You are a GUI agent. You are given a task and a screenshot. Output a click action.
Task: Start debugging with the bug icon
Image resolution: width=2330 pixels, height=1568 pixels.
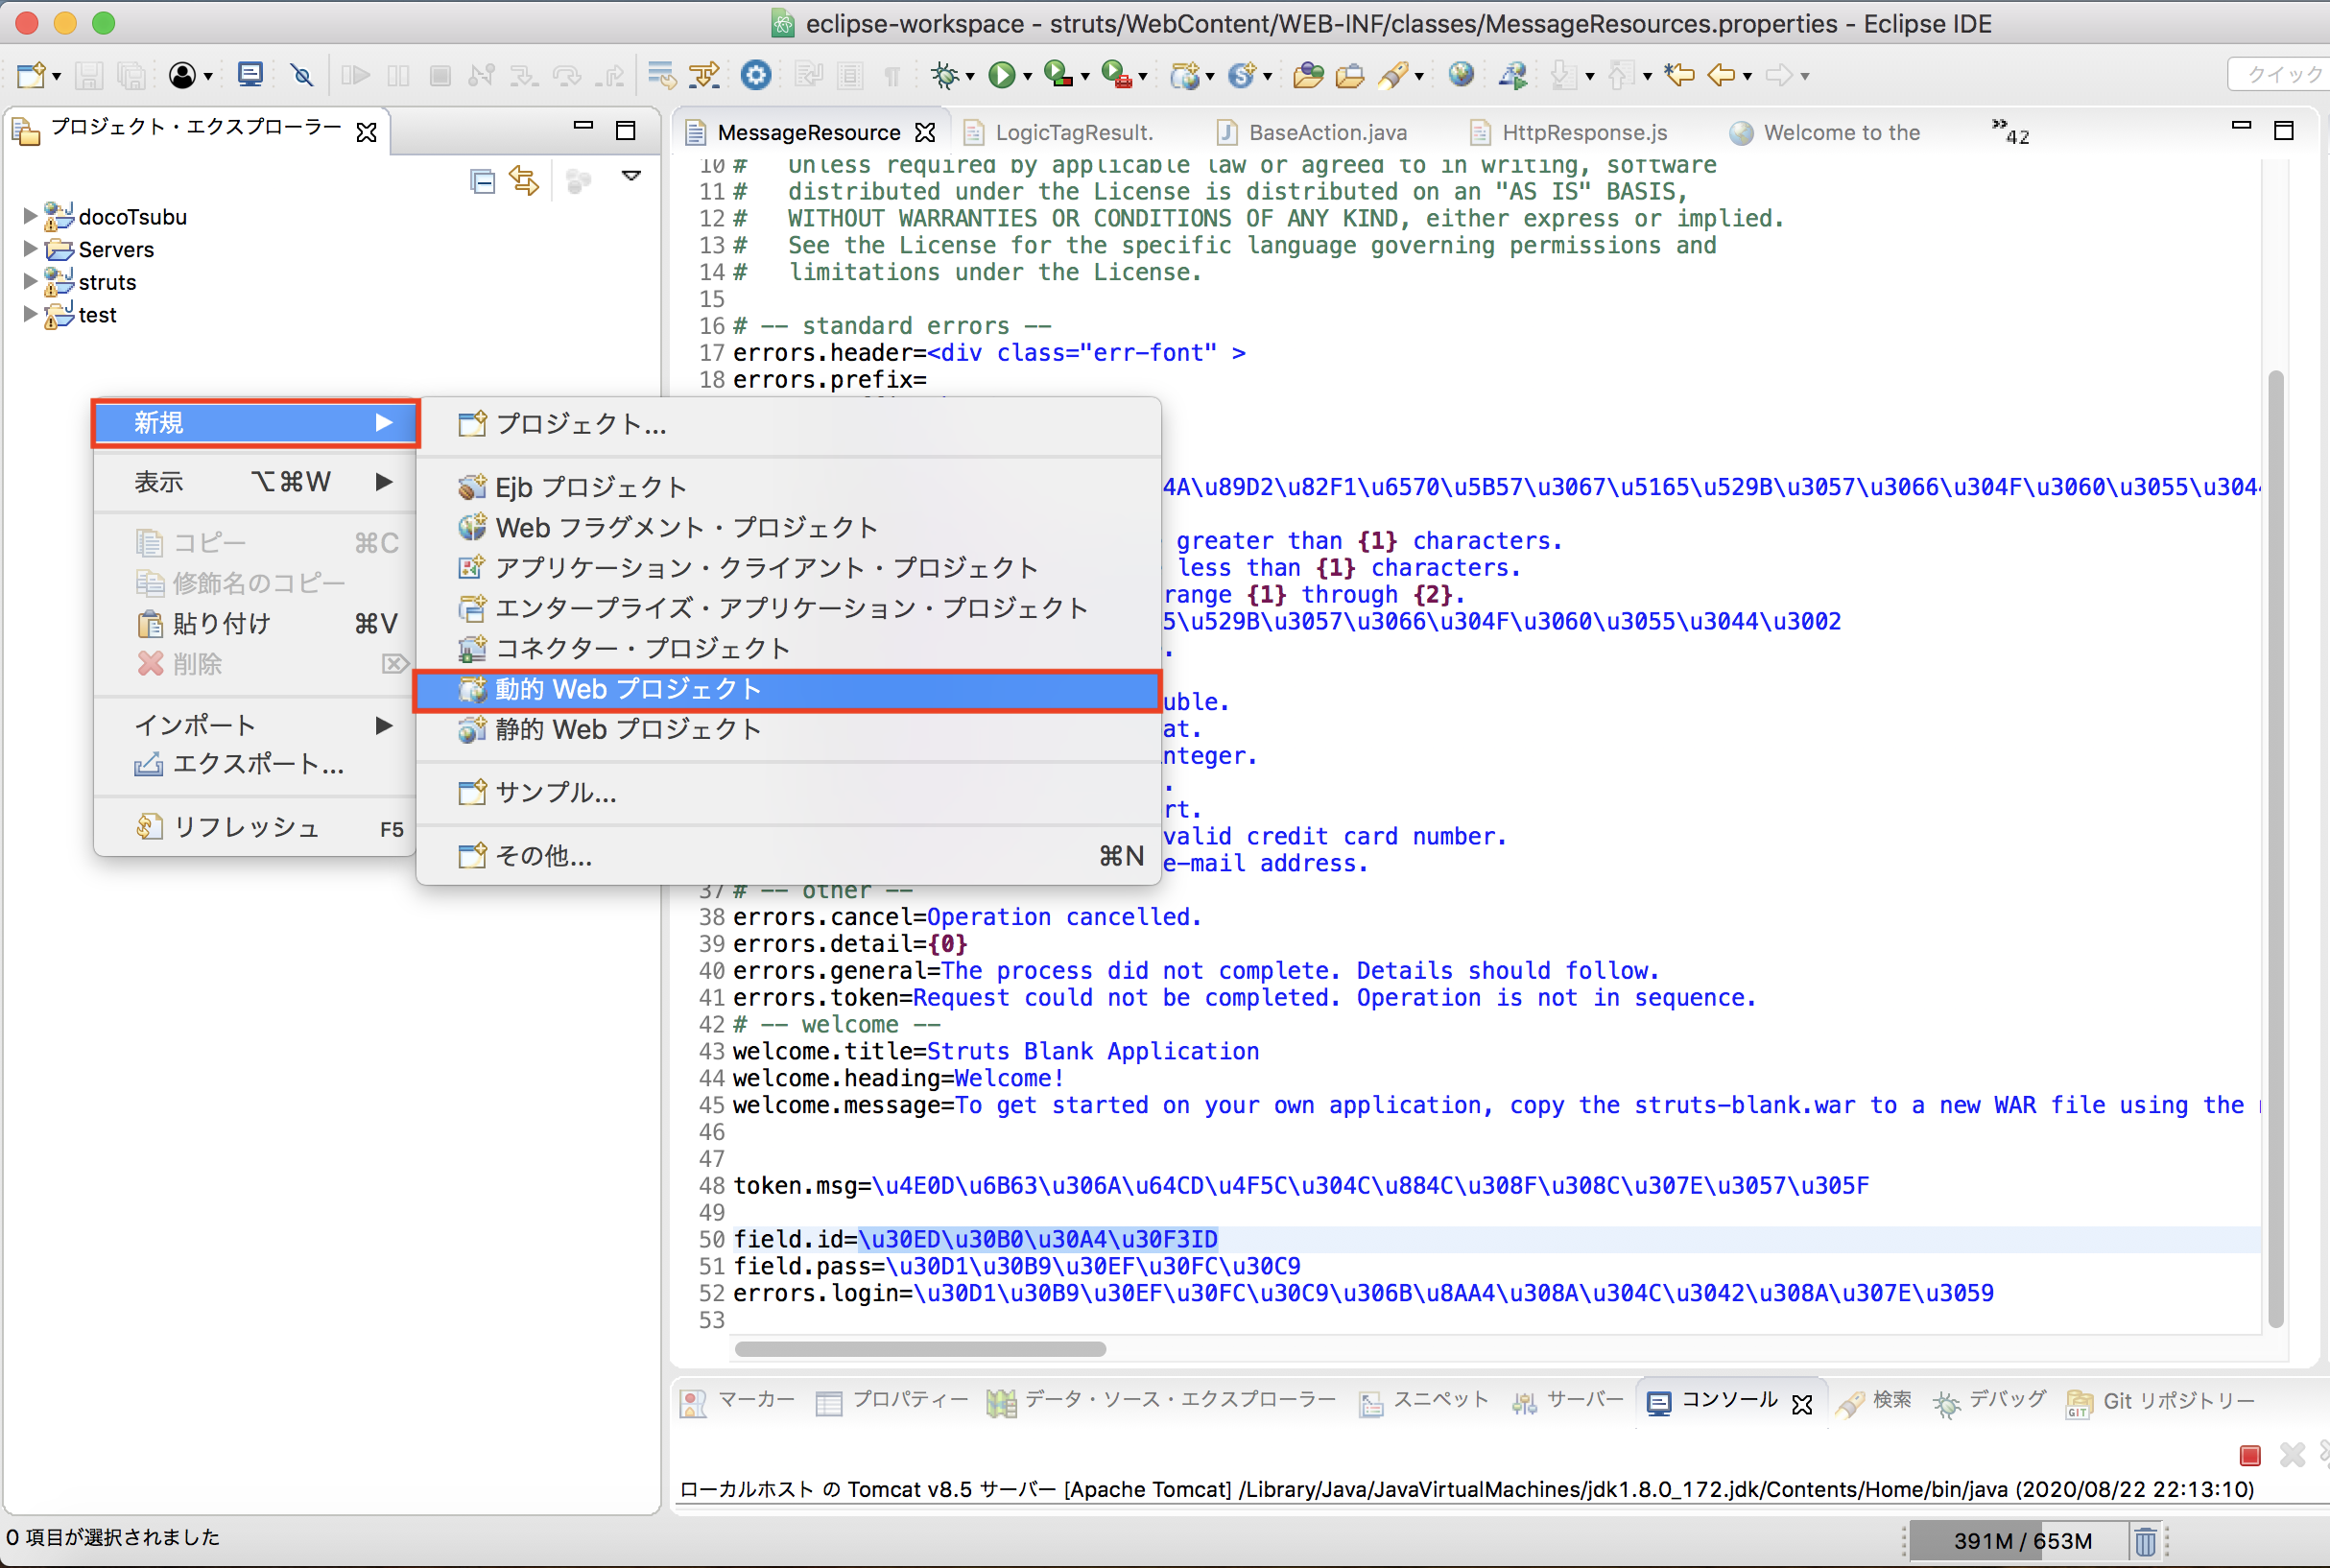(x=947, y=75)
